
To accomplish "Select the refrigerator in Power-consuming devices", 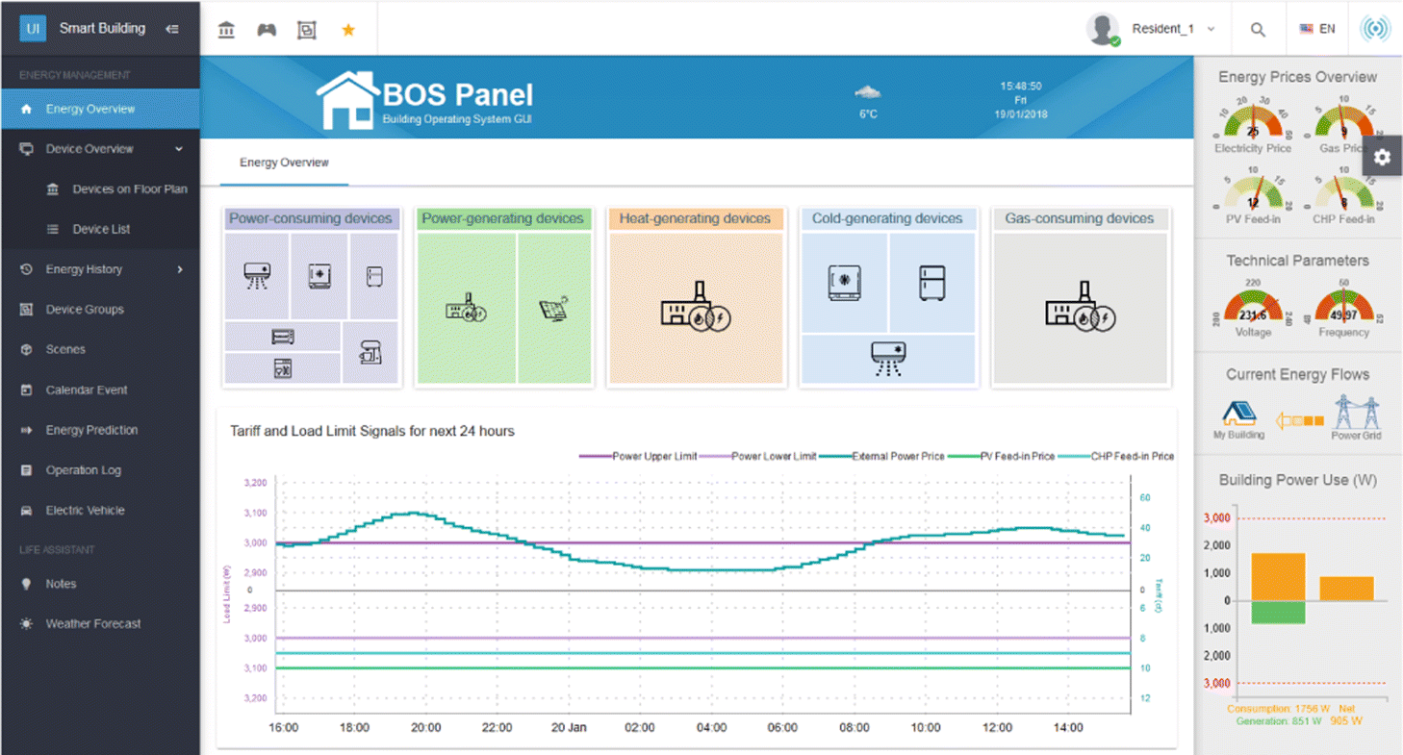I will point(374,277).
